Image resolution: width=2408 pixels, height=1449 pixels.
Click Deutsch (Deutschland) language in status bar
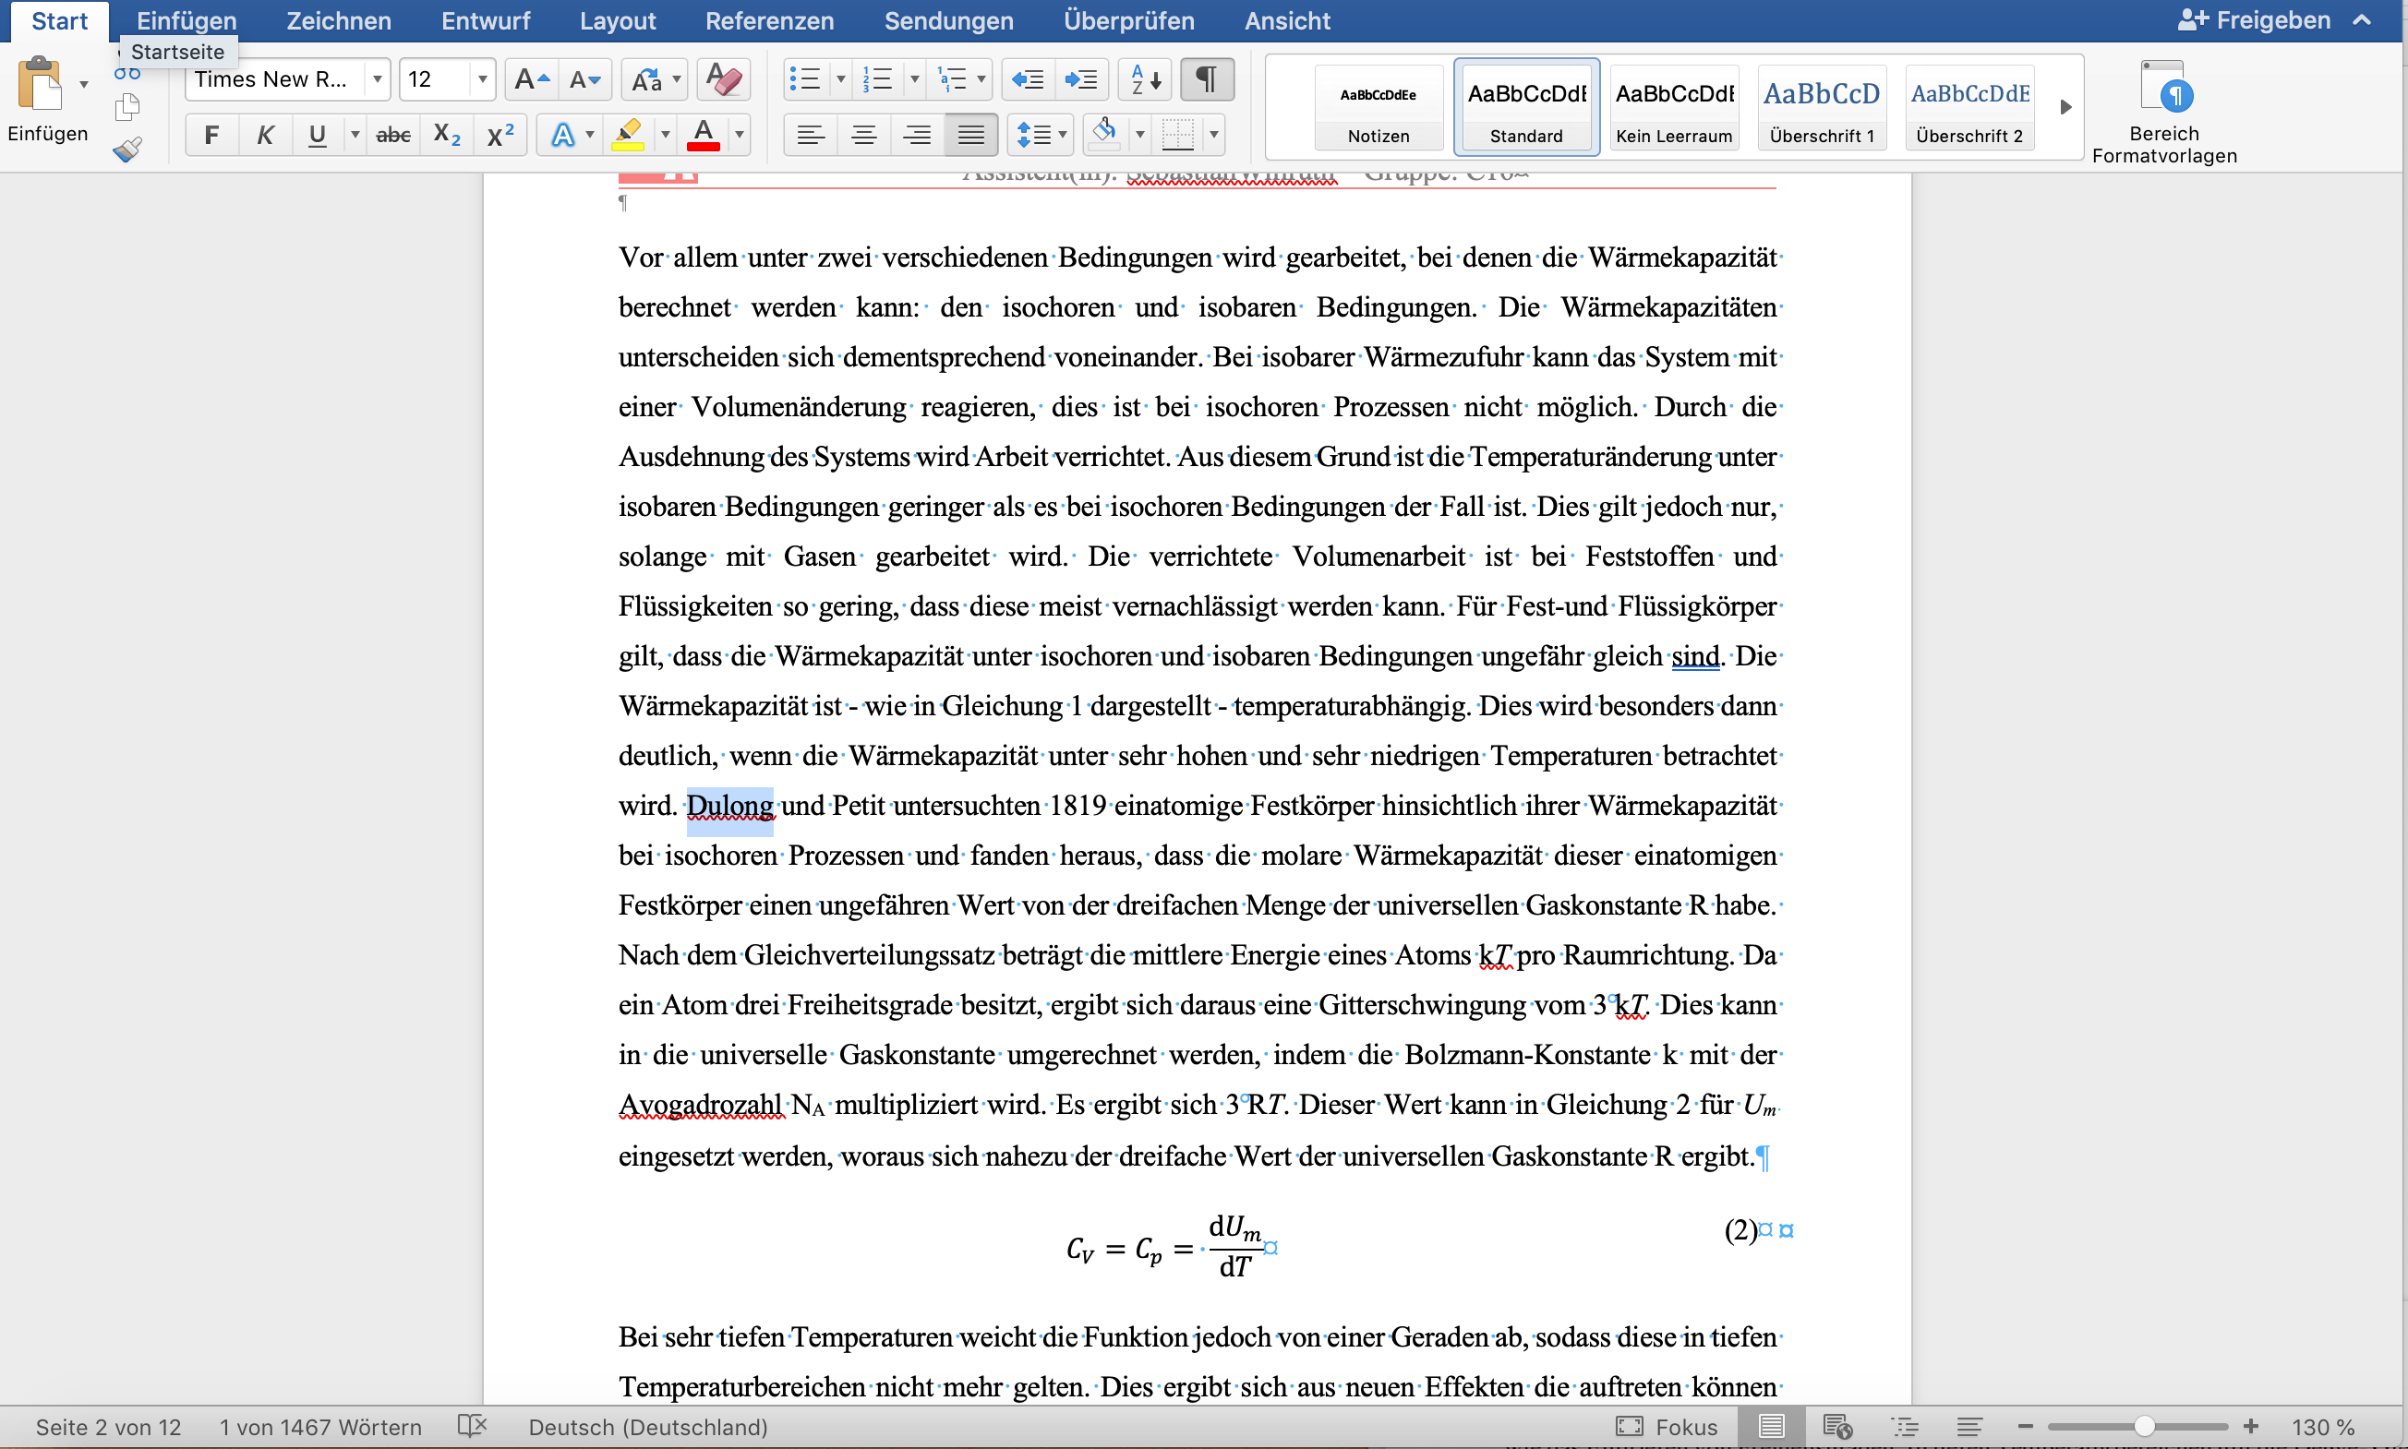(x=647, y=1427)
